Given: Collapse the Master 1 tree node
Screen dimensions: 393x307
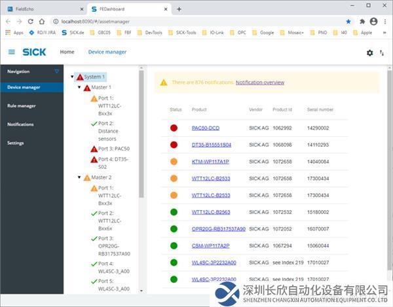Looking at the screenshot, I should click(x=79, y=87).
